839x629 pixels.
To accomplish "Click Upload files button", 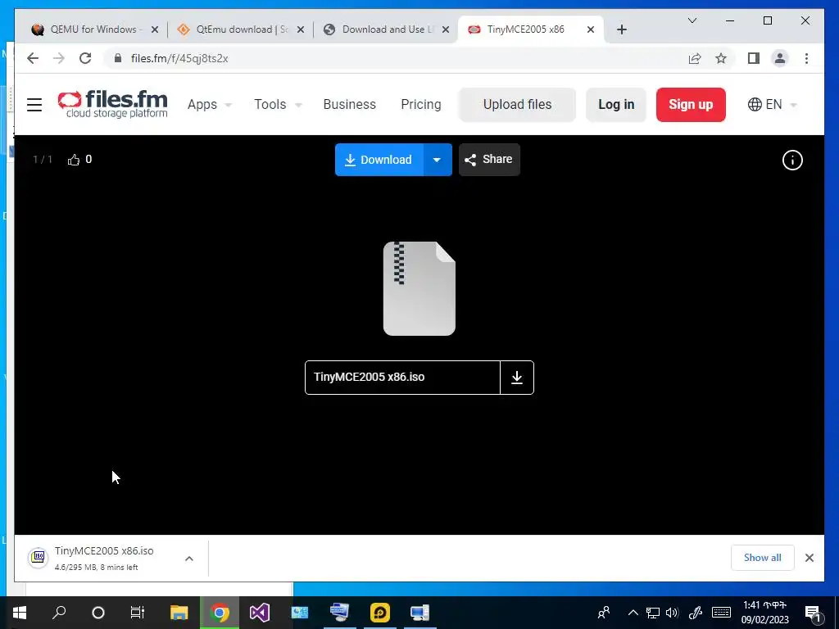I will click(517, 104).
